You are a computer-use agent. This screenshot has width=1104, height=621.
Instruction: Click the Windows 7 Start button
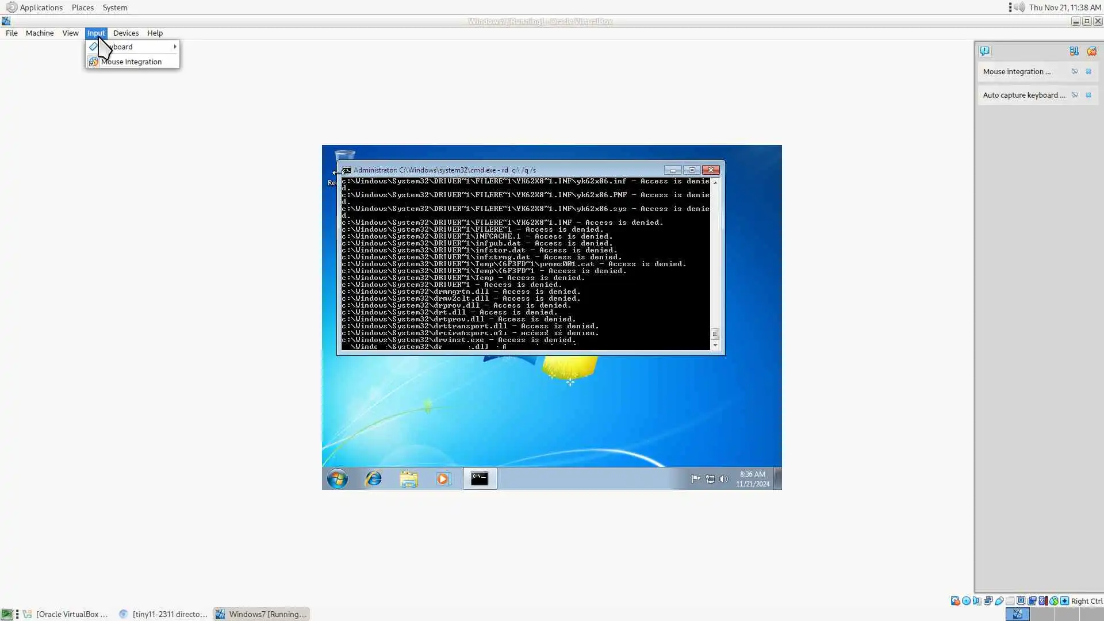point(338,478)
